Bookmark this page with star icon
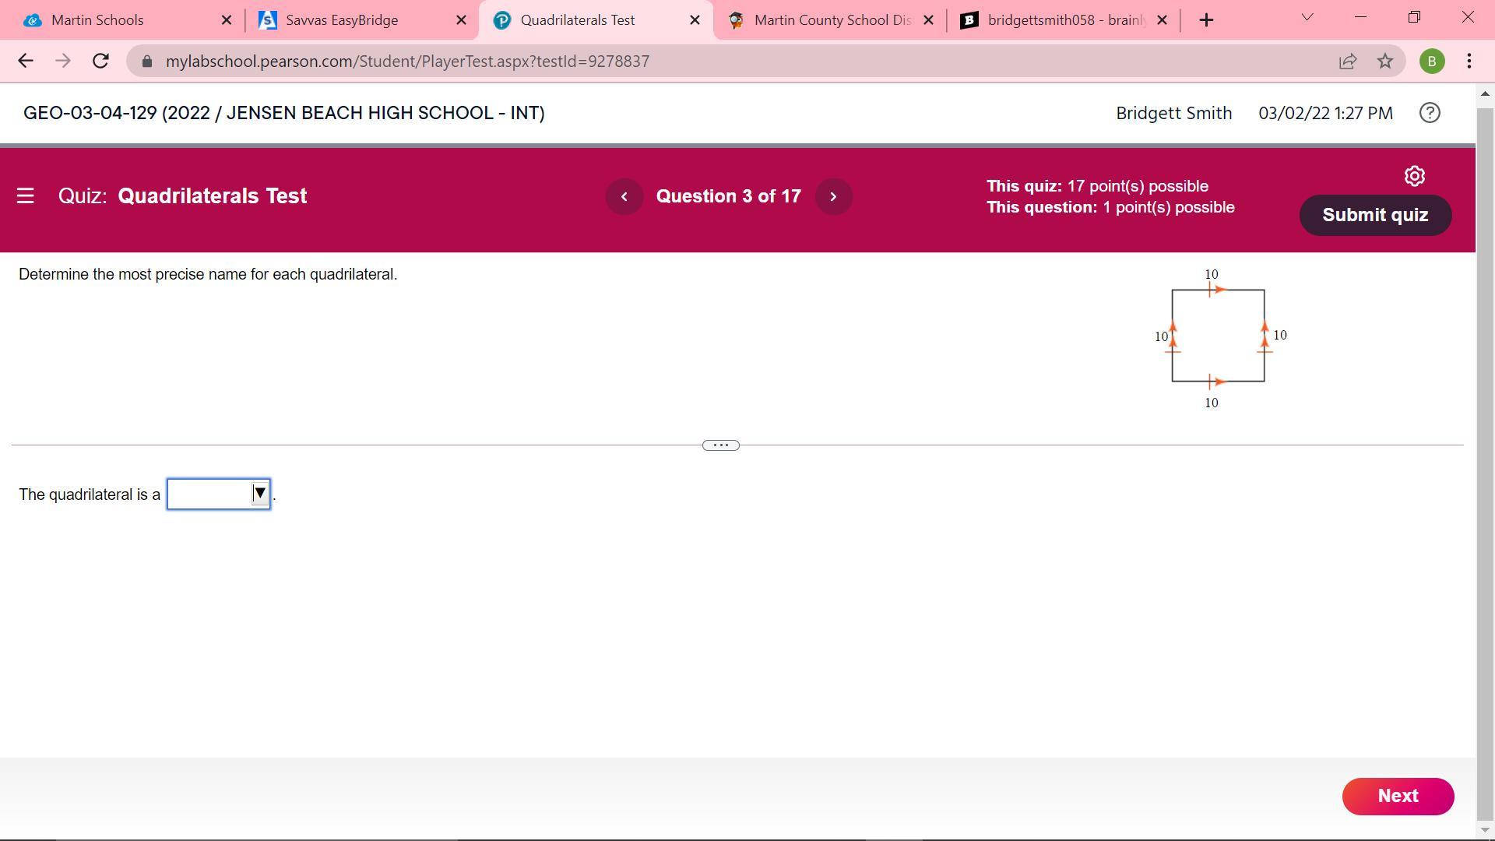The width and height of the screenshot is (1495, 841). pos(1384,61)
